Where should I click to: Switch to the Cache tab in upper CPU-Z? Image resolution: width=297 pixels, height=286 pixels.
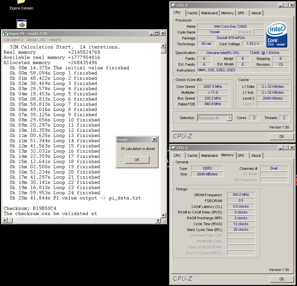192,13
